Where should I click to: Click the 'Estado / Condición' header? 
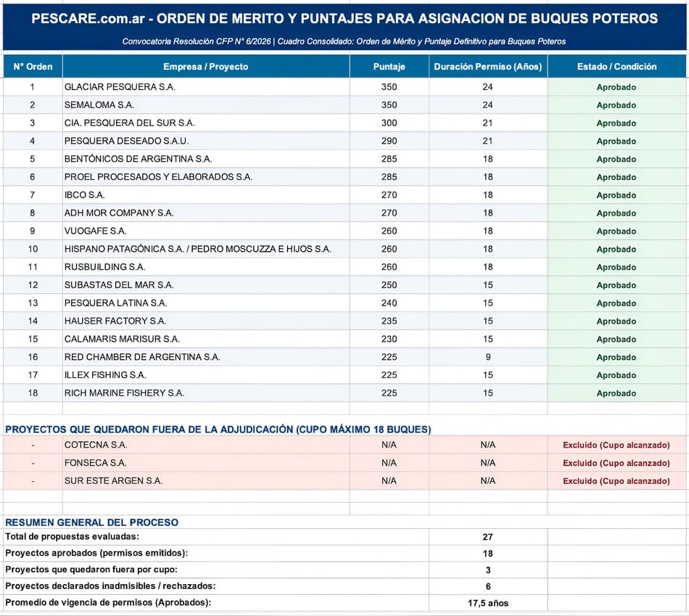pos(617,67)
